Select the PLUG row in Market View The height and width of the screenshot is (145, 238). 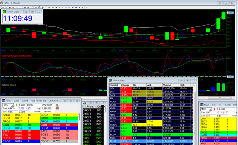click(151, 141)
